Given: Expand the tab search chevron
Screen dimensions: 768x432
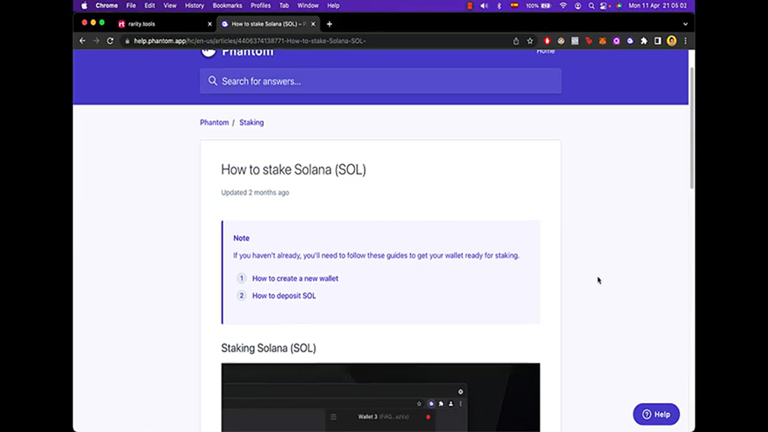Looking at the screenshot, I should [x=685, y=24].
